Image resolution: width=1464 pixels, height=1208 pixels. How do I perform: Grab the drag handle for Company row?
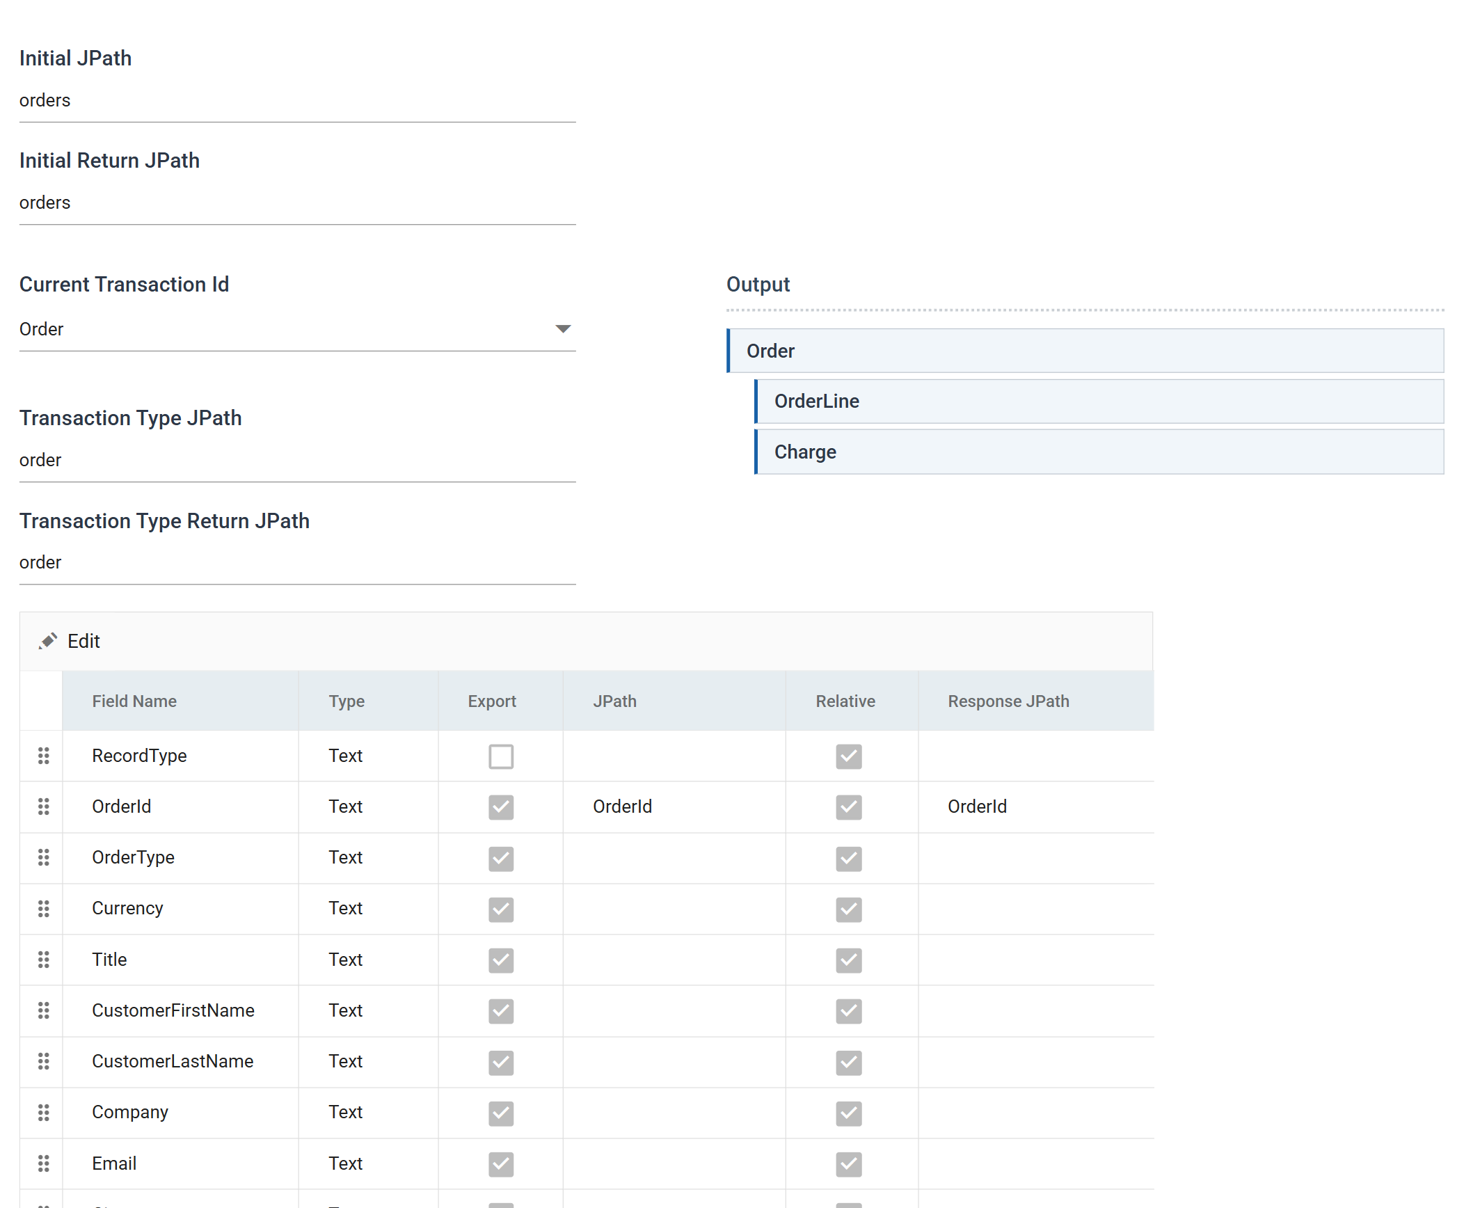pos(43,1112)
